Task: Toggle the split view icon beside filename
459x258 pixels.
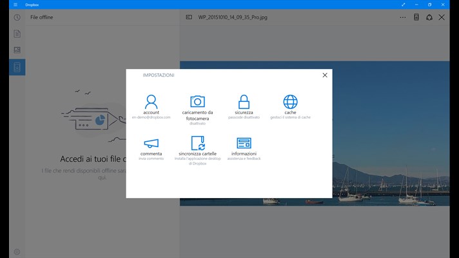Action: 189,17
